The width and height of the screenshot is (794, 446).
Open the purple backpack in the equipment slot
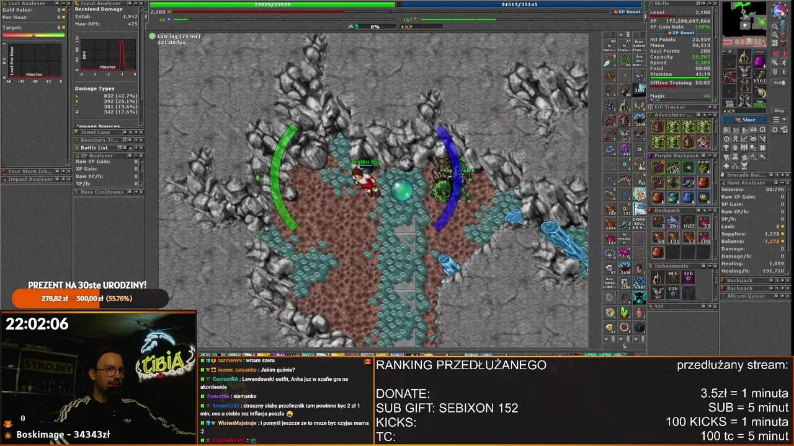(759, 61)
